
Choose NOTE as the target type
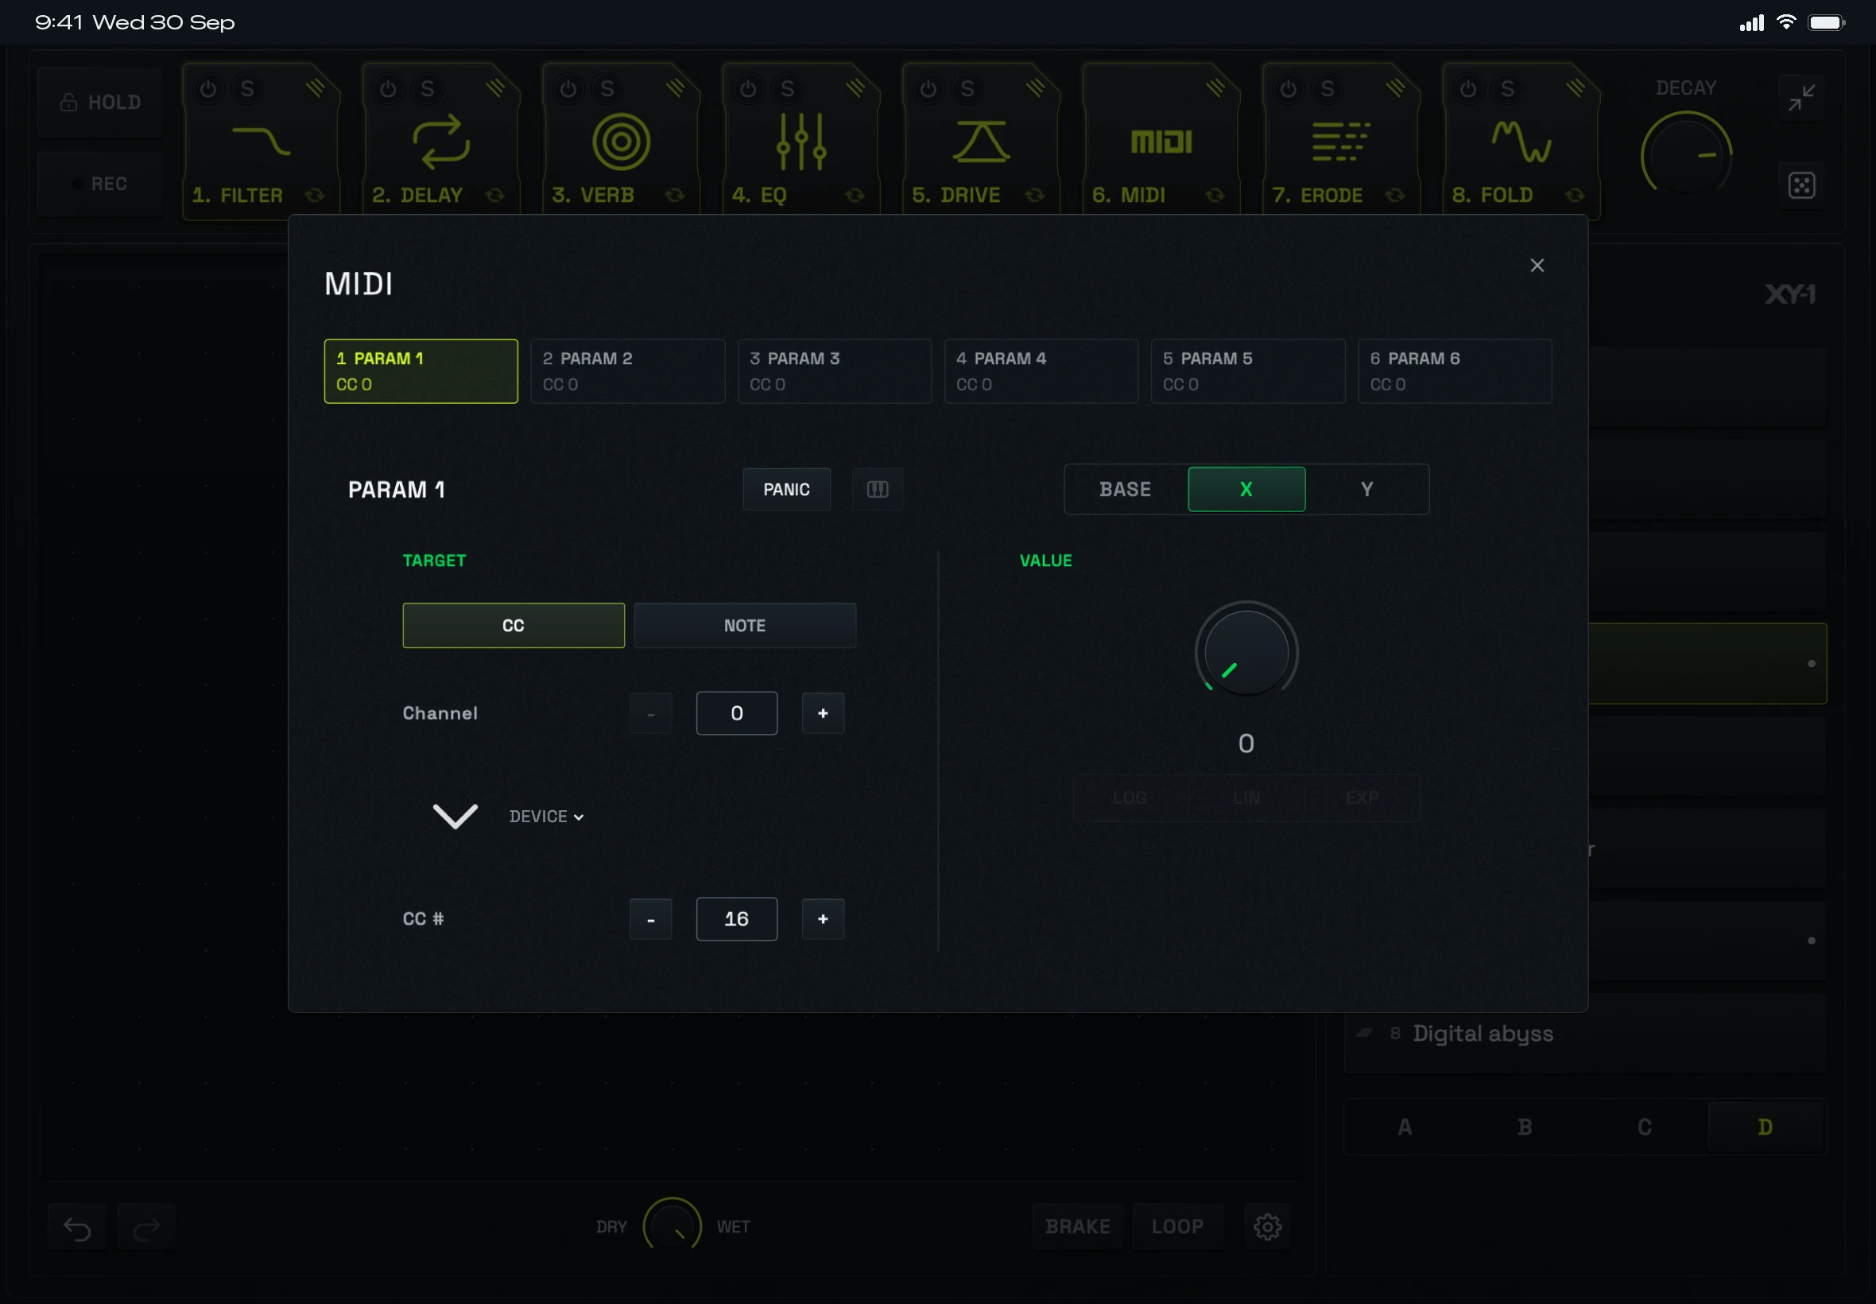pyautogui.click(x=745, y=626)
